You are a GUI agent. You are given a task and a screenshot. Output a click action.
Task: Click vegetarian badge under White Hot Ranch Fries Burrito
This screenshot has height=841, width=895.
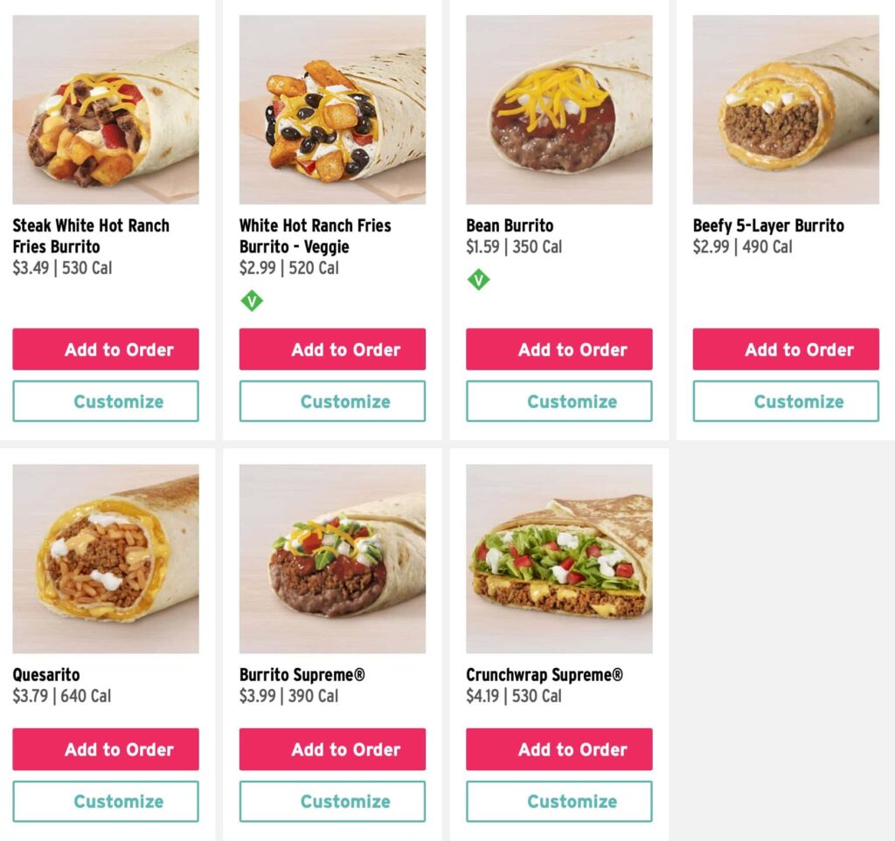252,301
